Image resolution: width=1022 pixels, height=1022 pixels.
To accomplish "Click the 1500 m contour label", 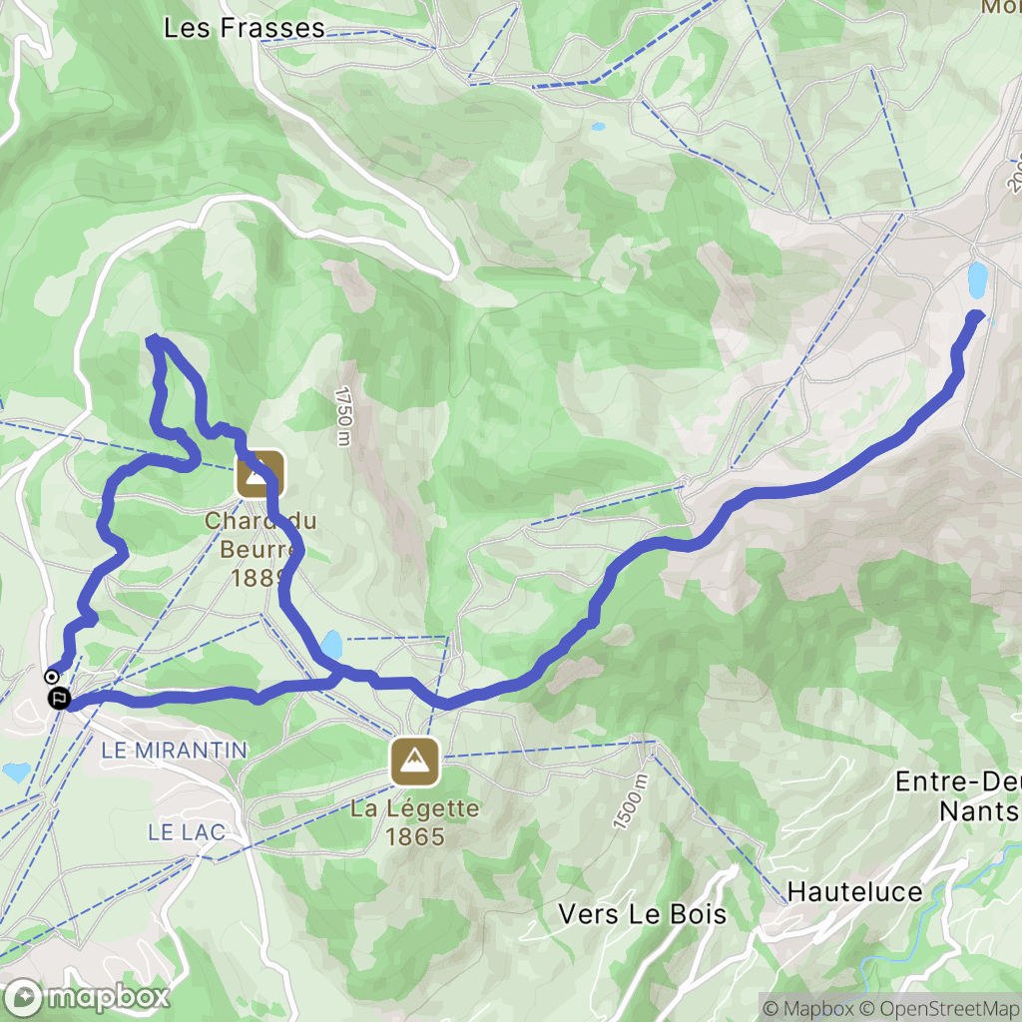I will coord(631,802).
